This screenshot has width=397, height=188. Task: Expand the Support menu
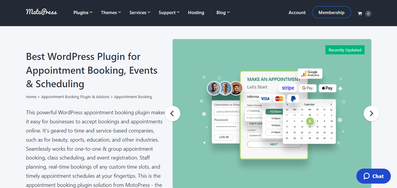(x=169, y=12)
